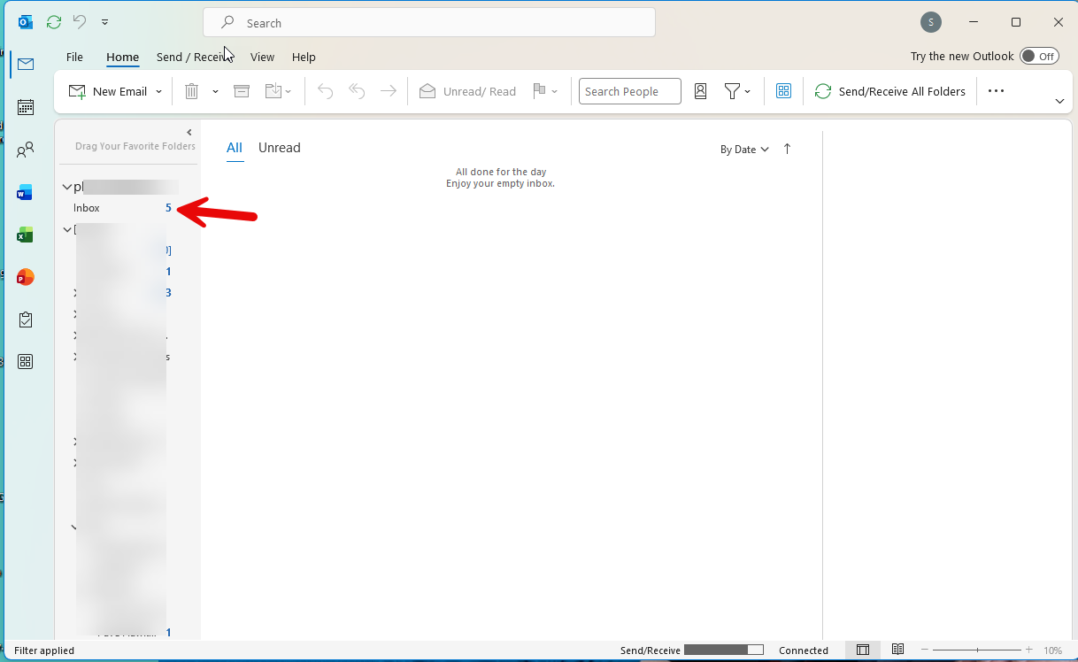Click Connected status text
Viewport: 1078px width, 662px height.
[x=804, y=650]
